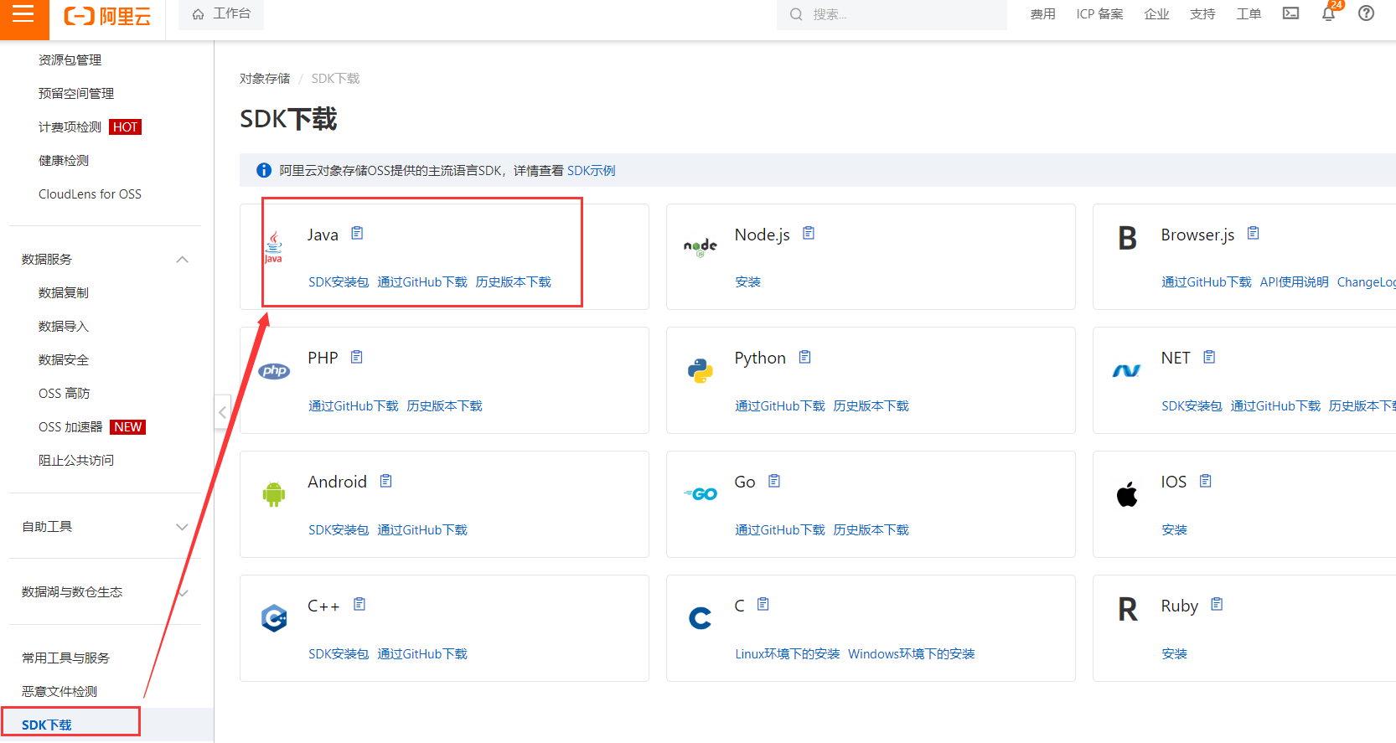Viewport: 1396px width, 743px height.
Task: Click the document icon beside C++
Action: pyautogui.click(x=359, y=604)
